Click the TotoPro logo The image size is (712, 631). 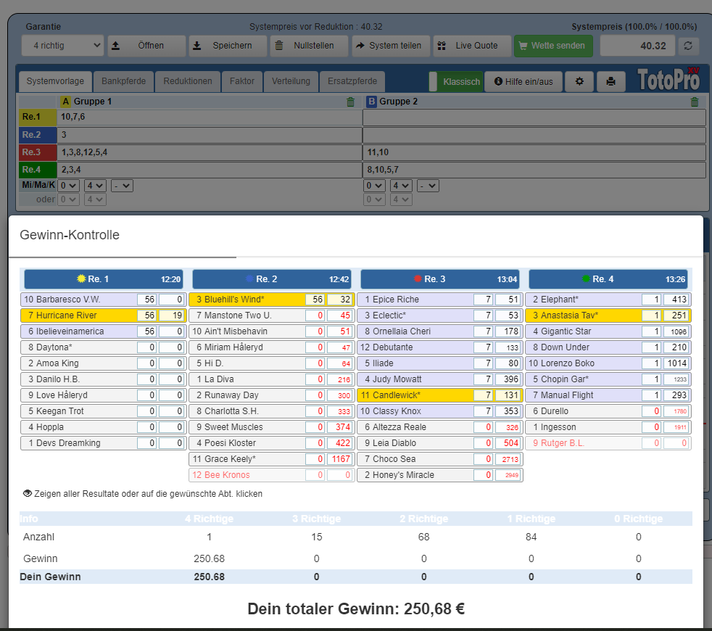coord(668,81)
